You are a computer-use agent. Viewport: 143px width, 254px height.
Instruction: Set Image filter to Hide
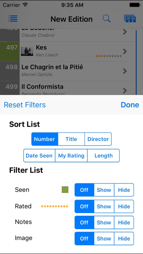[124, 238]
